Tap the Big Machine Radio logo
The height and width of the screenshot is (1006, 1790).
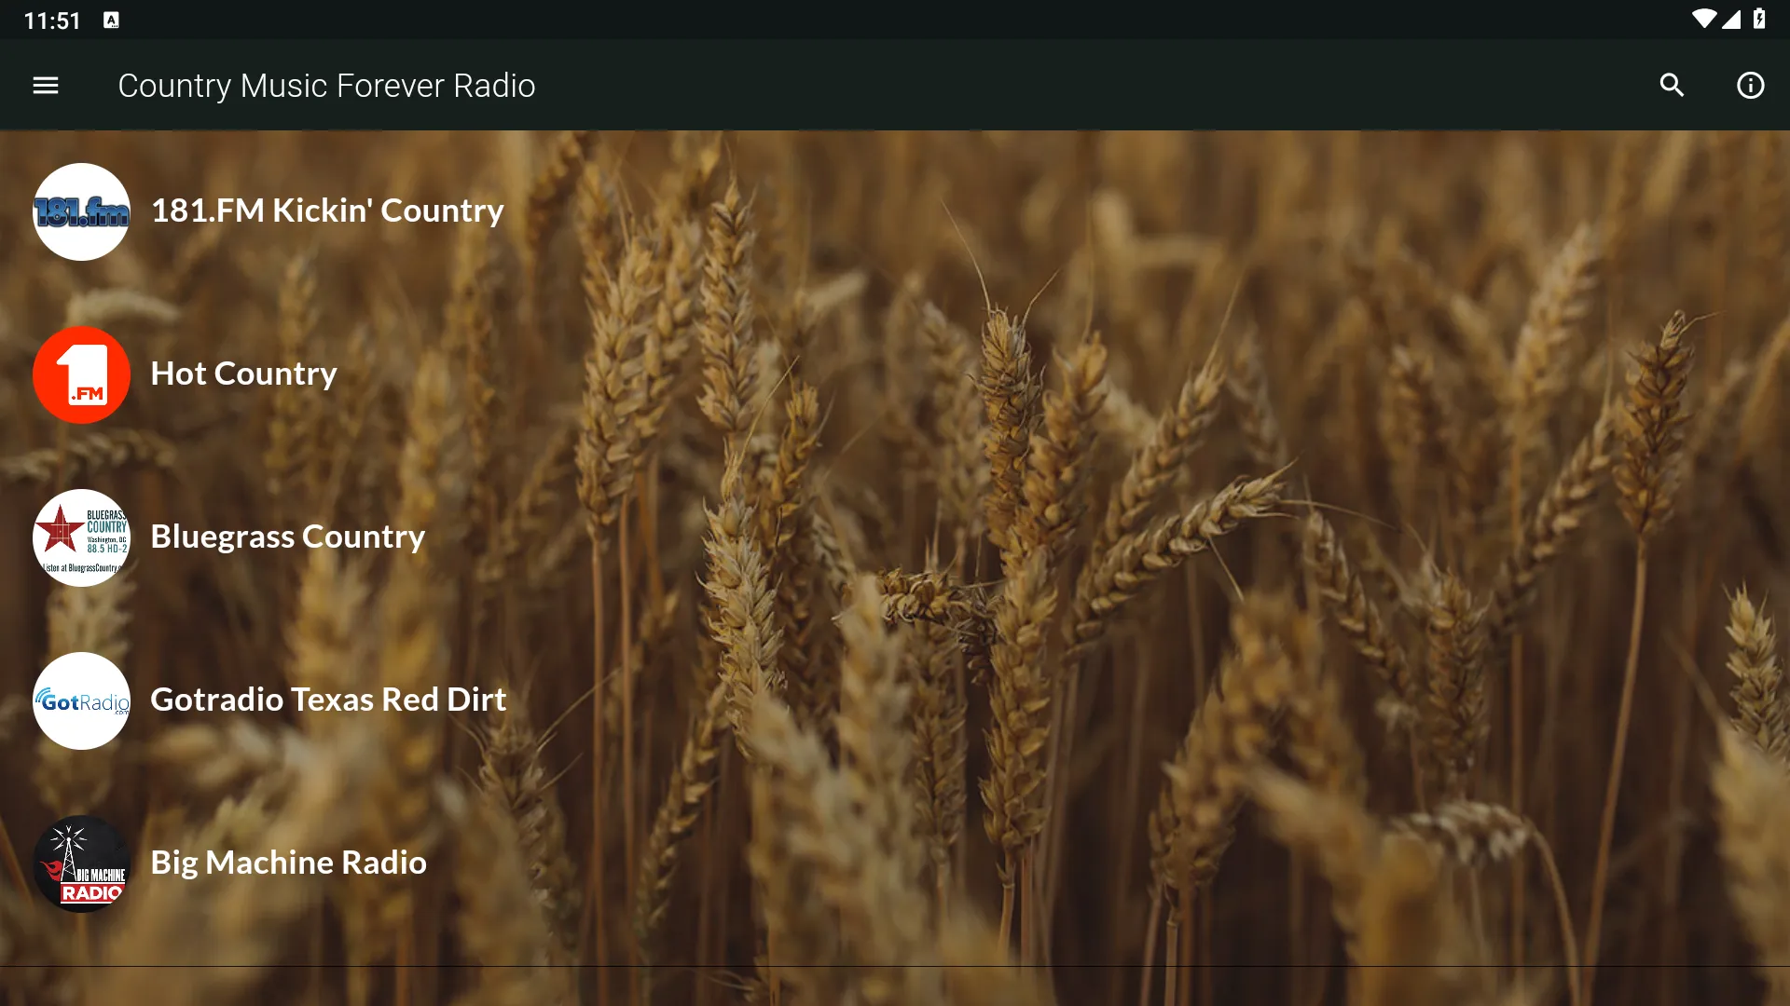coord(82,864)
